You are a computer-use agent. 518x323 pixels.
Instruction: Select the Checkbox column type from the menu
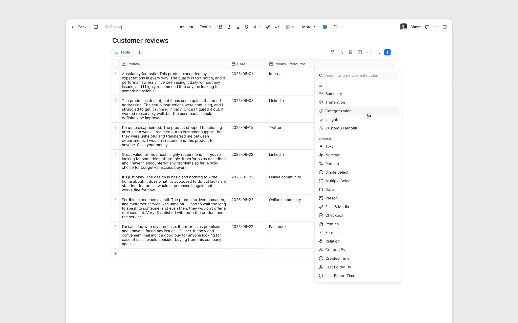(x=334, y=215)
